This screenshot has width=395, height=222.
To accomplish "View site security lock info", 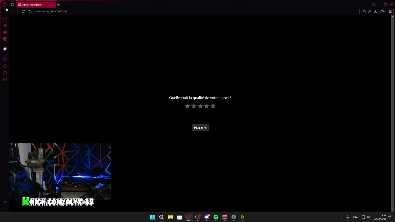I will [30, 11].
